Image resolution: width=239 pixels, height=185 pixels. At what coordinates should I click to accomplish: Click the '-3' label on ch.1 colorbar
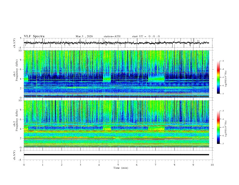point(222,61)
